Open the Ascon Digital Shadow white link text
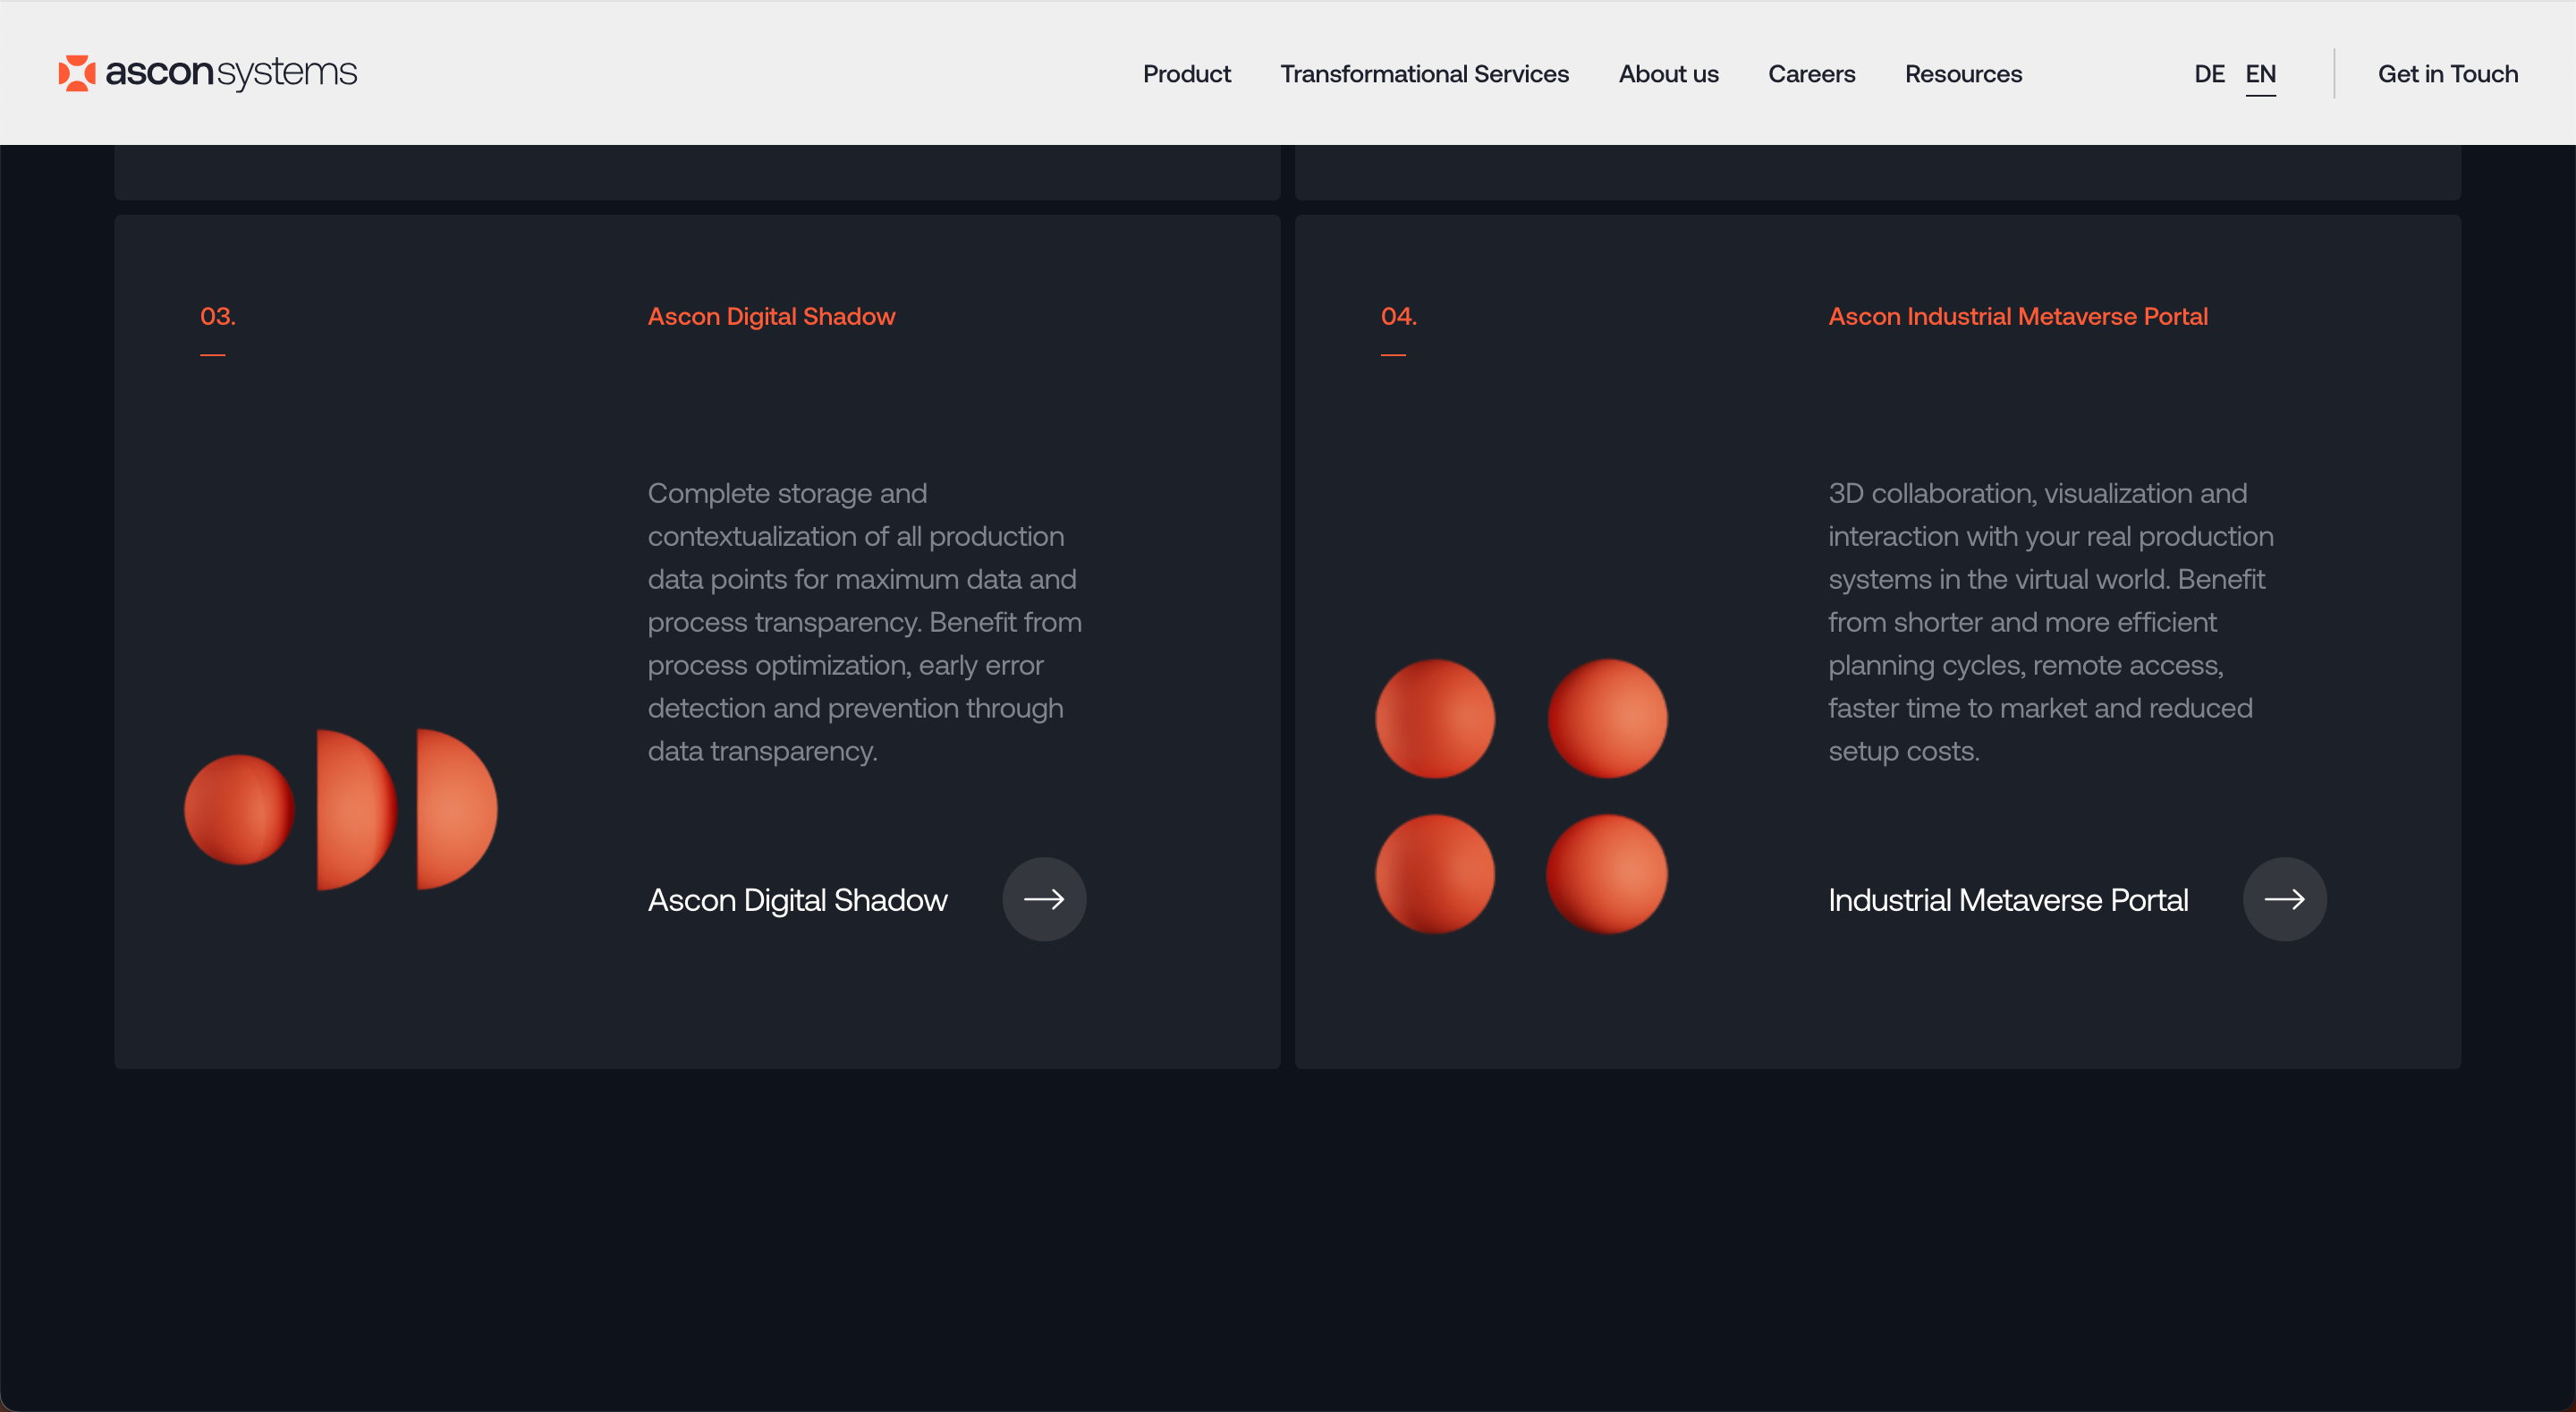Screen dimensions: 2576x1412 click(797, 899)
